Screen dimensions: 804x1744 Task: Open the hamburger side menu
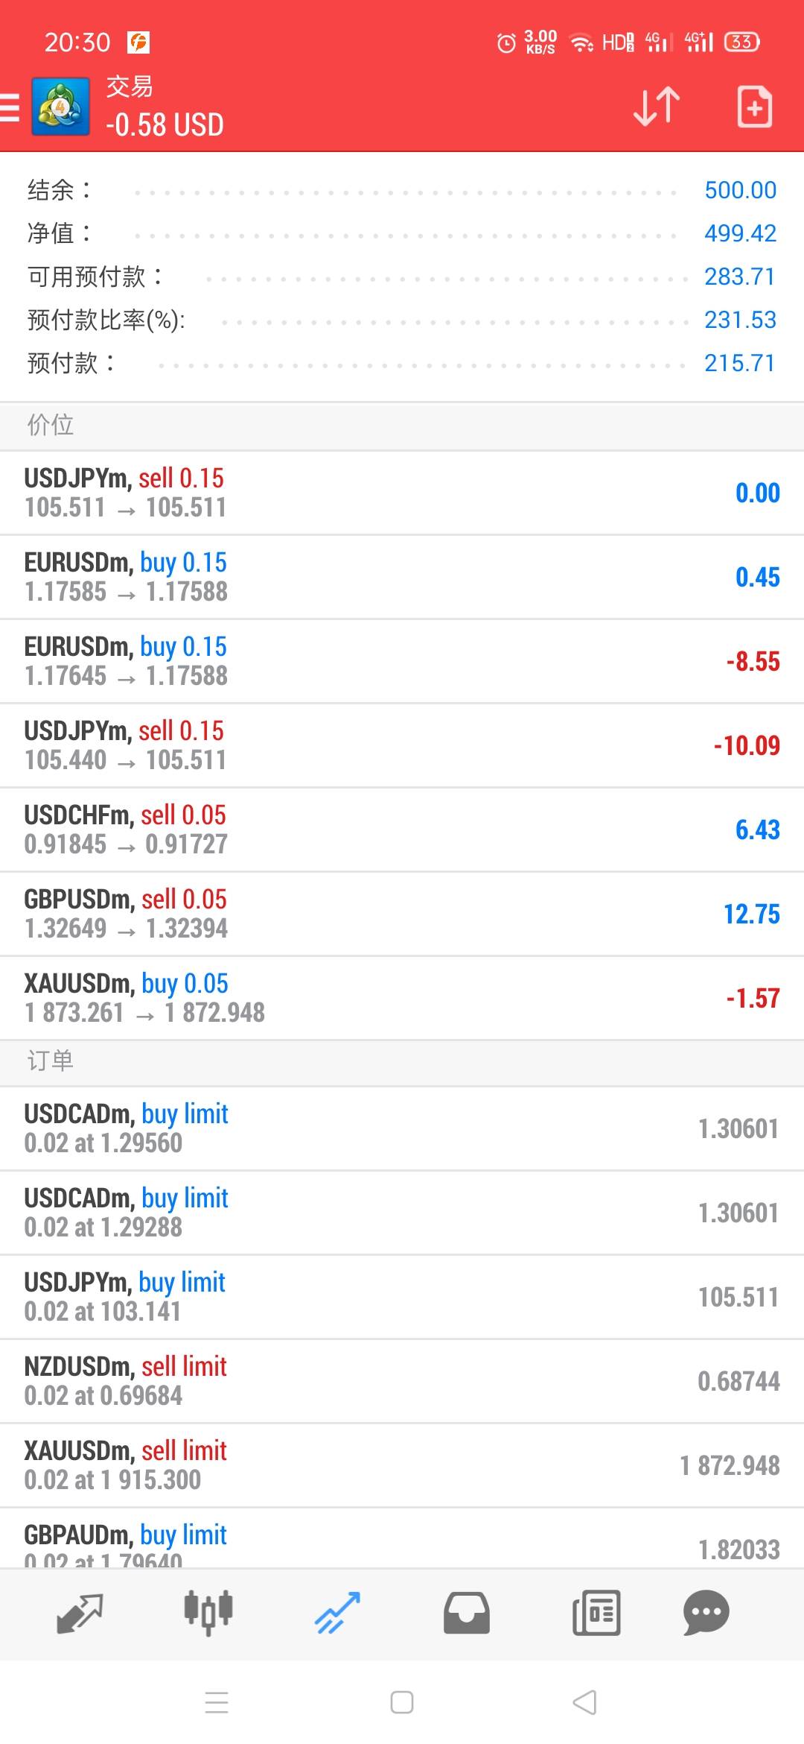coord(10,107)
